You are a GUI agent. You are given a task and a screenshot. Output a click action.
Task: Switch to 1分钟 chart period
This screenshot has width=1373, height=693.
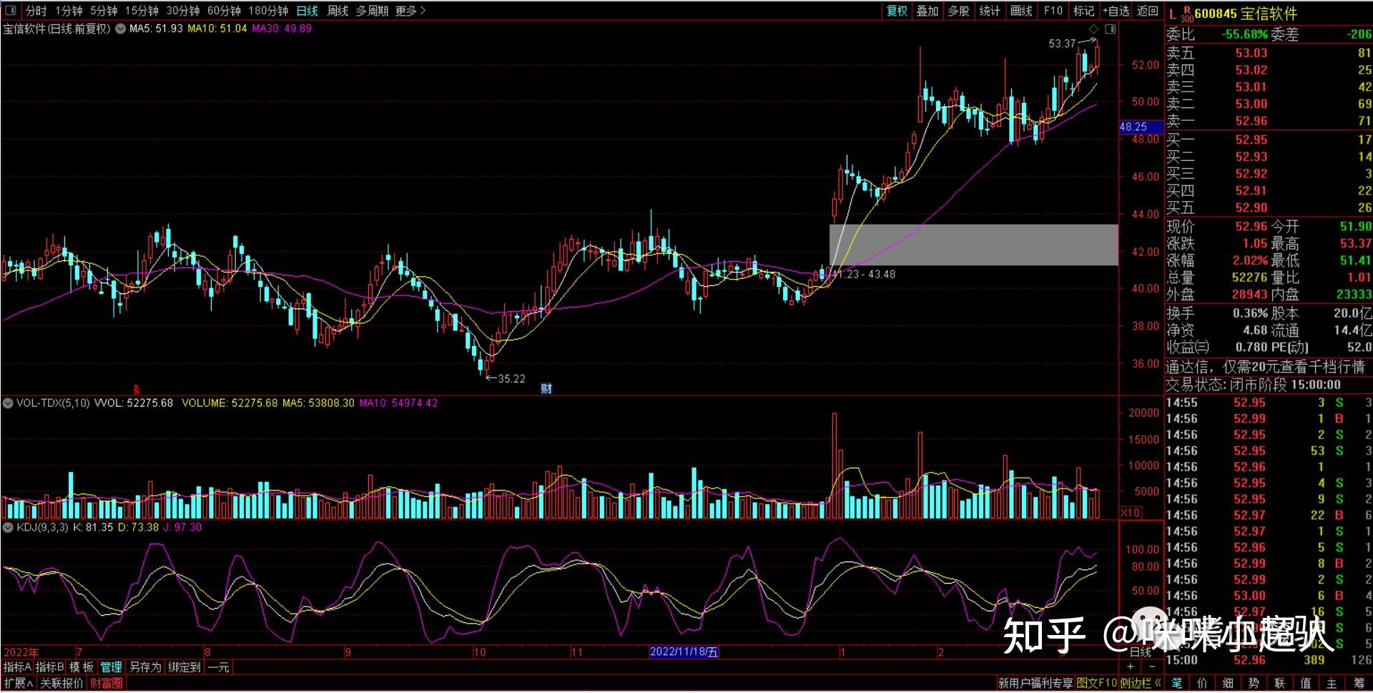69,11
